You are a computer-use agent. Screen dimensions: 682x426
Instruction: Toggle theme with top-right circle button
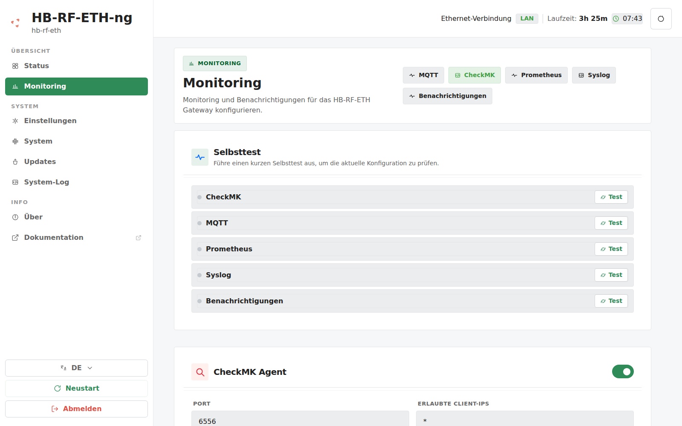click(x=661, y=19)
